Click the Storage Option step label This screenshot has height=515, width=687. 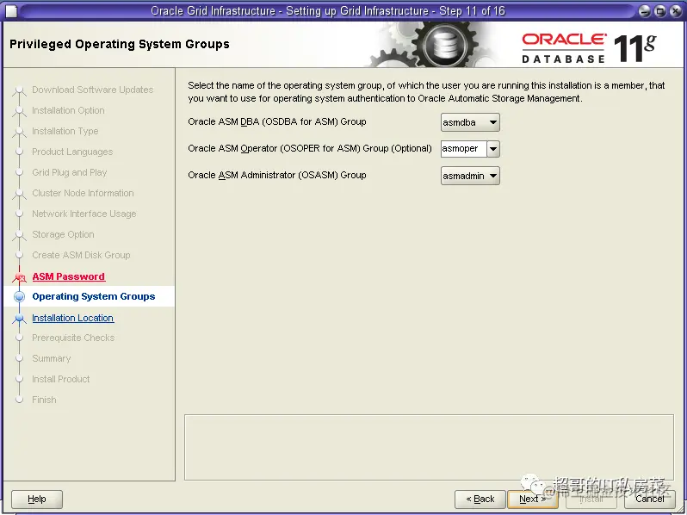coord(63,234)
